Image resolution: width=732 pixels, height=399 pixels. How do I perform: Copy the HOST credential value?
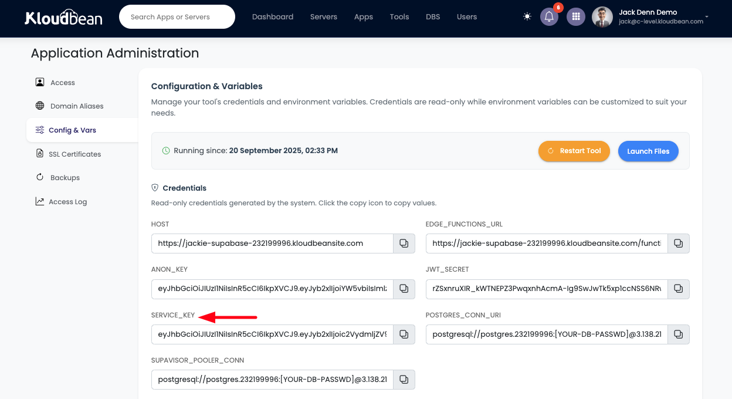[x=404, y=244]
